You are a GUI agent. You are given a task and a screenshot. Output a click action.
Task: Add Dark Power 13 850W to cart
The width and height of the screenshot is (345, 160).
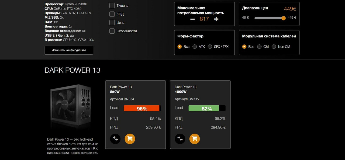point(130,139)
